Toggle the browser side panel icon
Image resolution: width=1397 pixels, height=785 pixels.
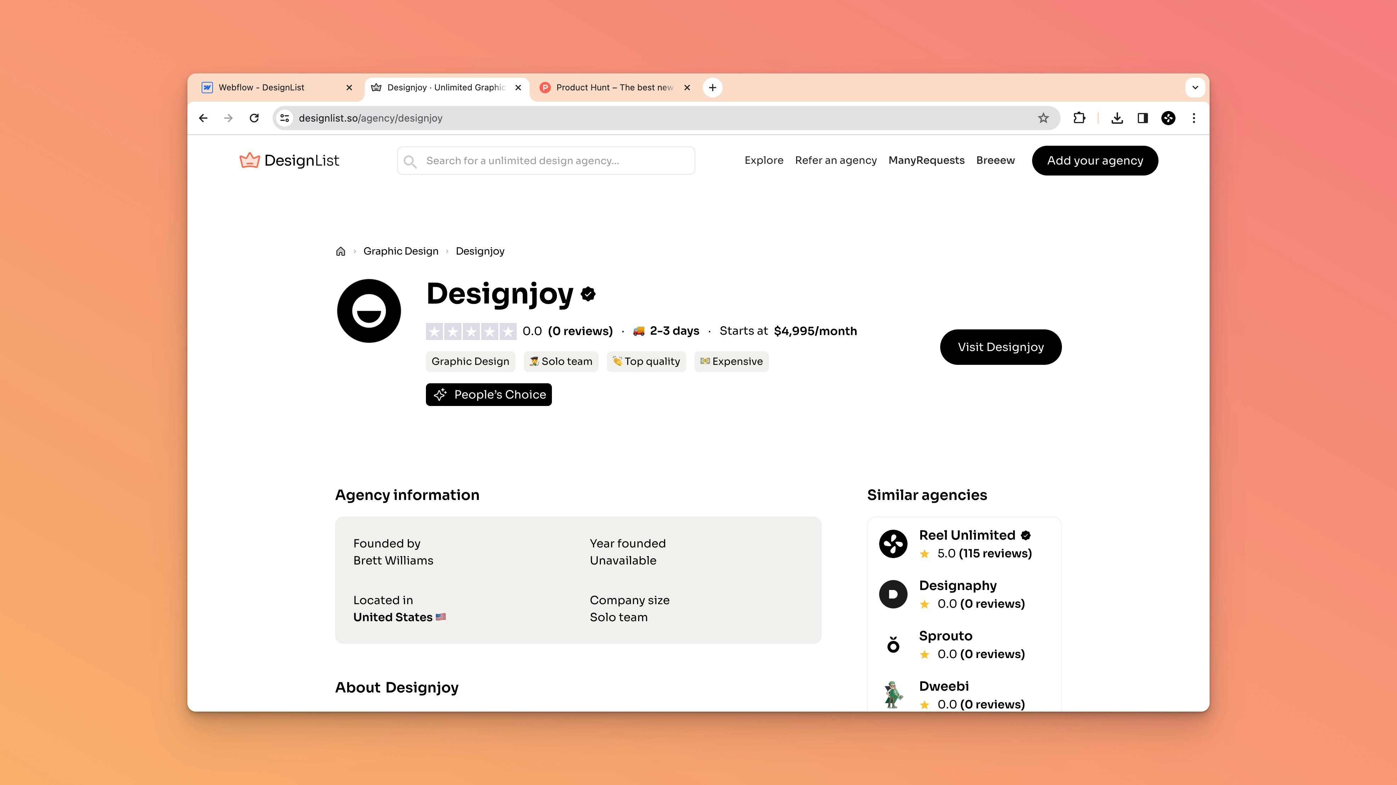point(1143,118)
